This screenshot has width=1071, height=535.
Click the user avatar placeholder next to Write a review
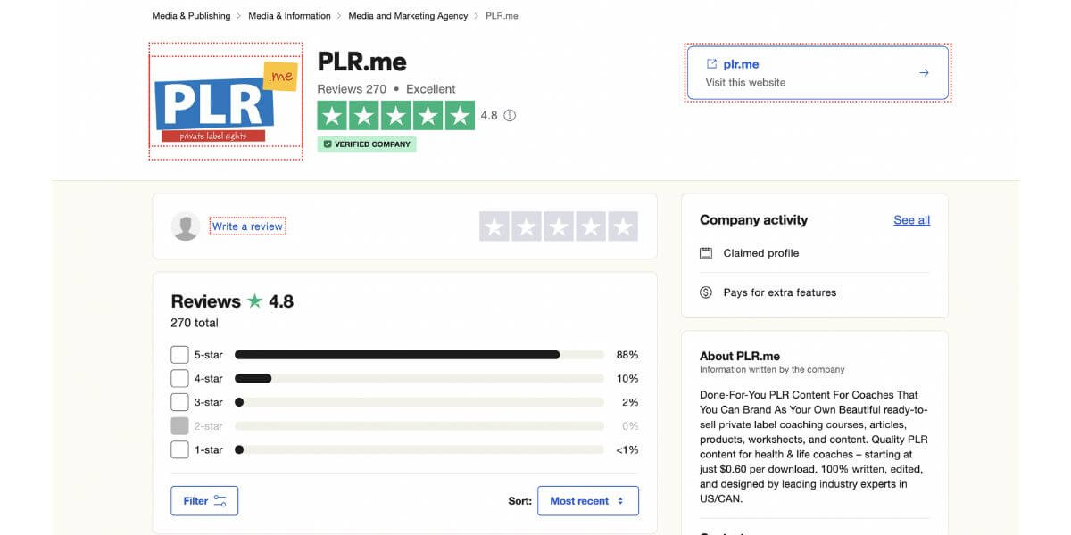tap(187, 226)
